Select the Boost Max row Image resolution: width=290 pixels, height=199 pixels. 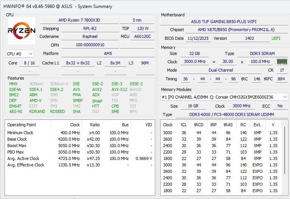tap(80, 146)
